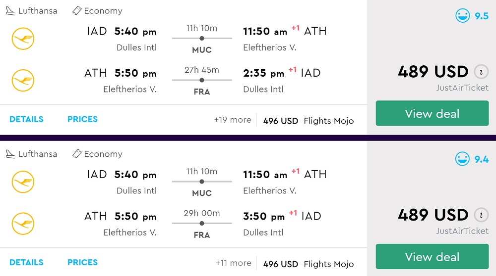
Task: Click the economy ticket icon in first result
Action: (77, 10)
